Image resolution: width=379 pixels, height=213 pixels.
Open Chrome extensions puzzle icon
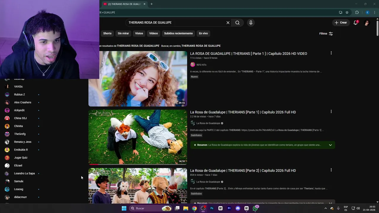click(357, 12)
